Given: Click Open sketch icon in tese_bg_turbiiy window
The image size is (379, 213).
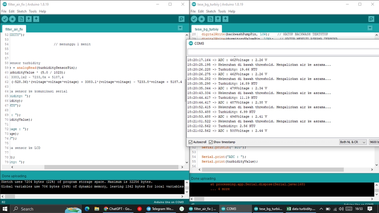Looking at the screenshot, I should (x=218, y=19).
